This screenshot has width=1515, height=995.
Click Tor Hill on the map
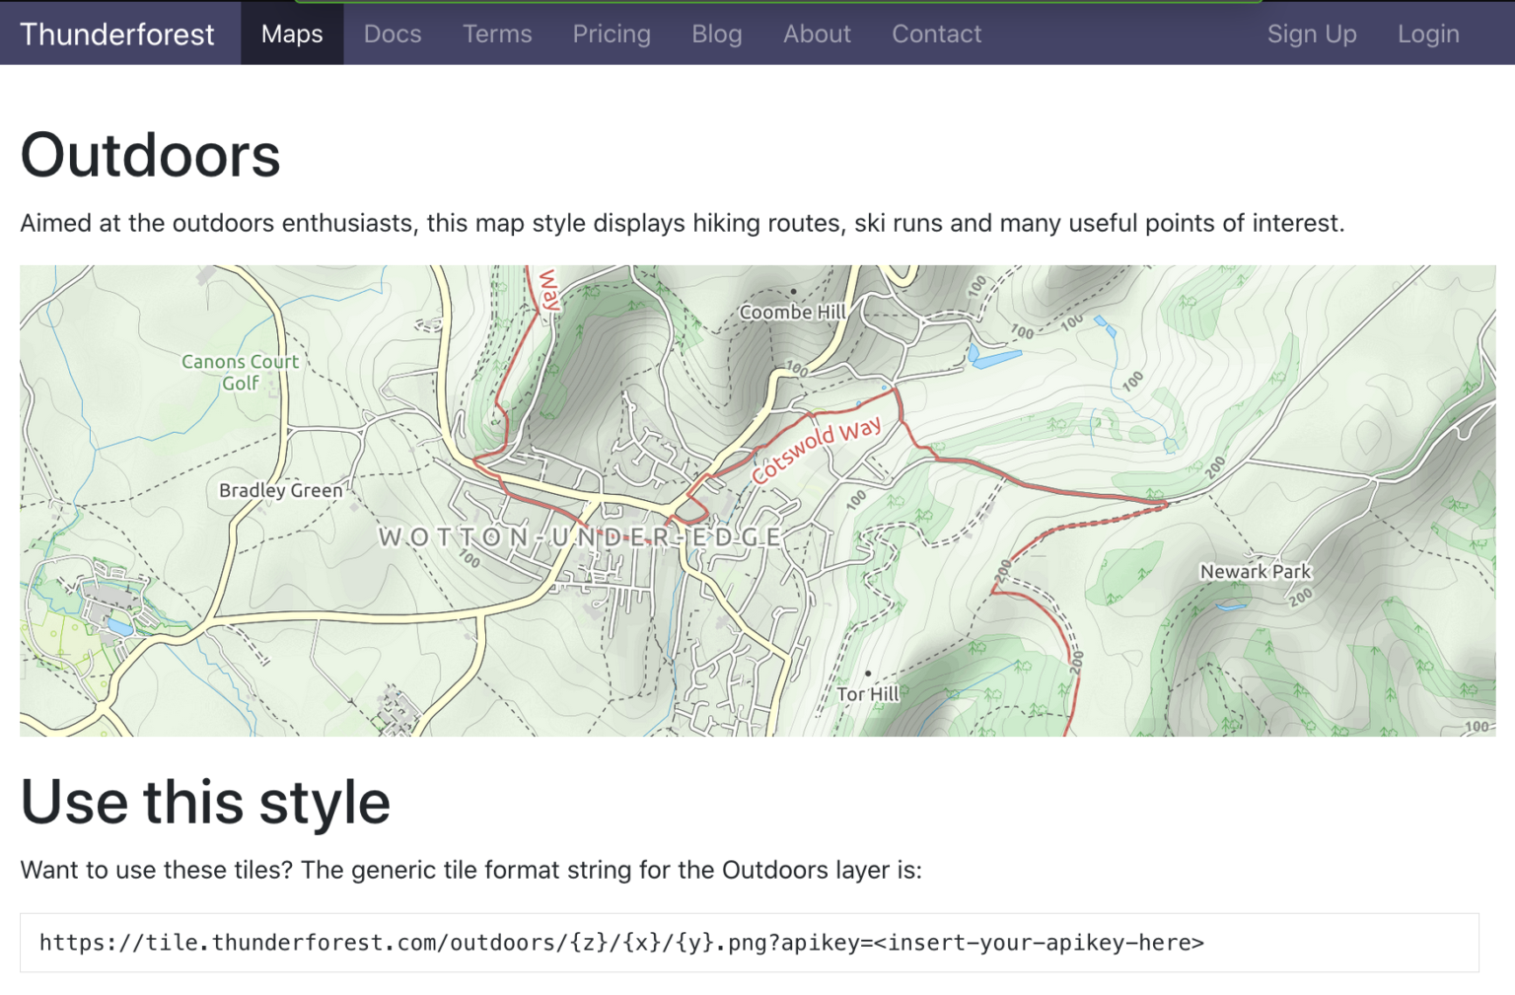tap(866, 693)
